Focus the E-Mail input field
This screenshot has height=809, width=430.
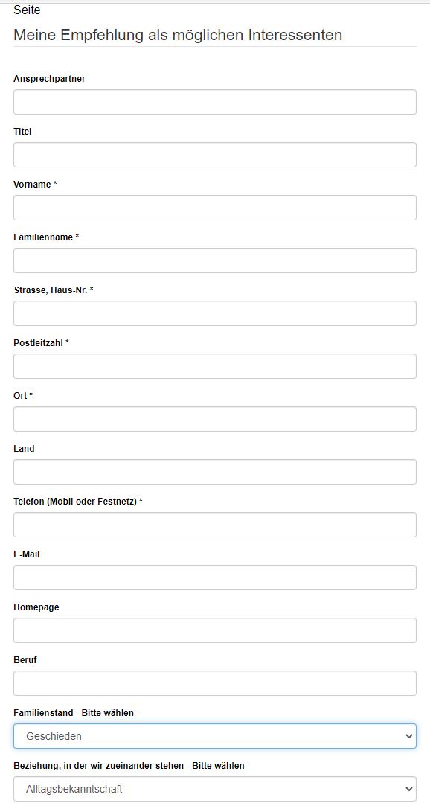pyautogui.click(x=214, y=578)
